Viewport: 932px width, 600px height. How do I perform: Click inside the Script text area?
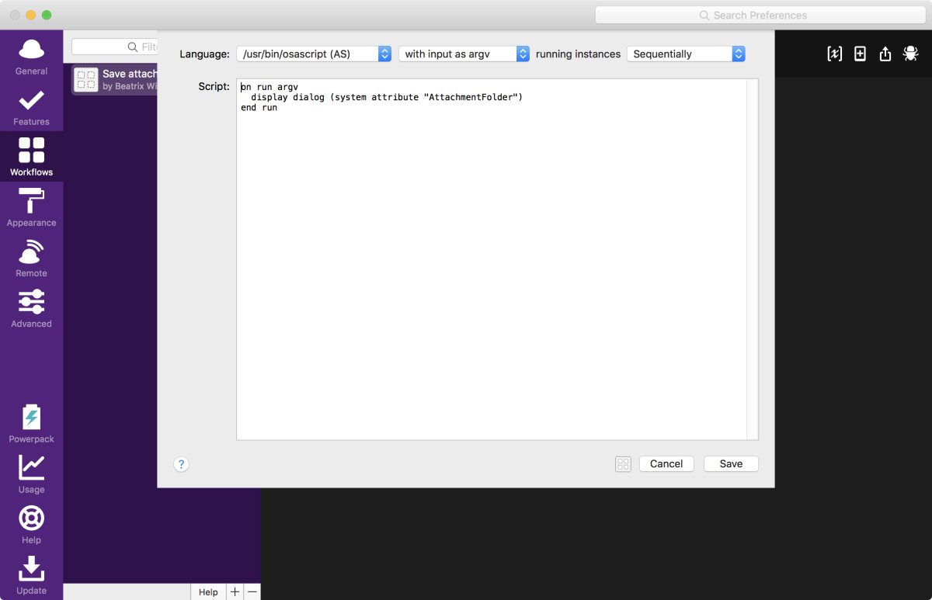(x=491, y=272)
